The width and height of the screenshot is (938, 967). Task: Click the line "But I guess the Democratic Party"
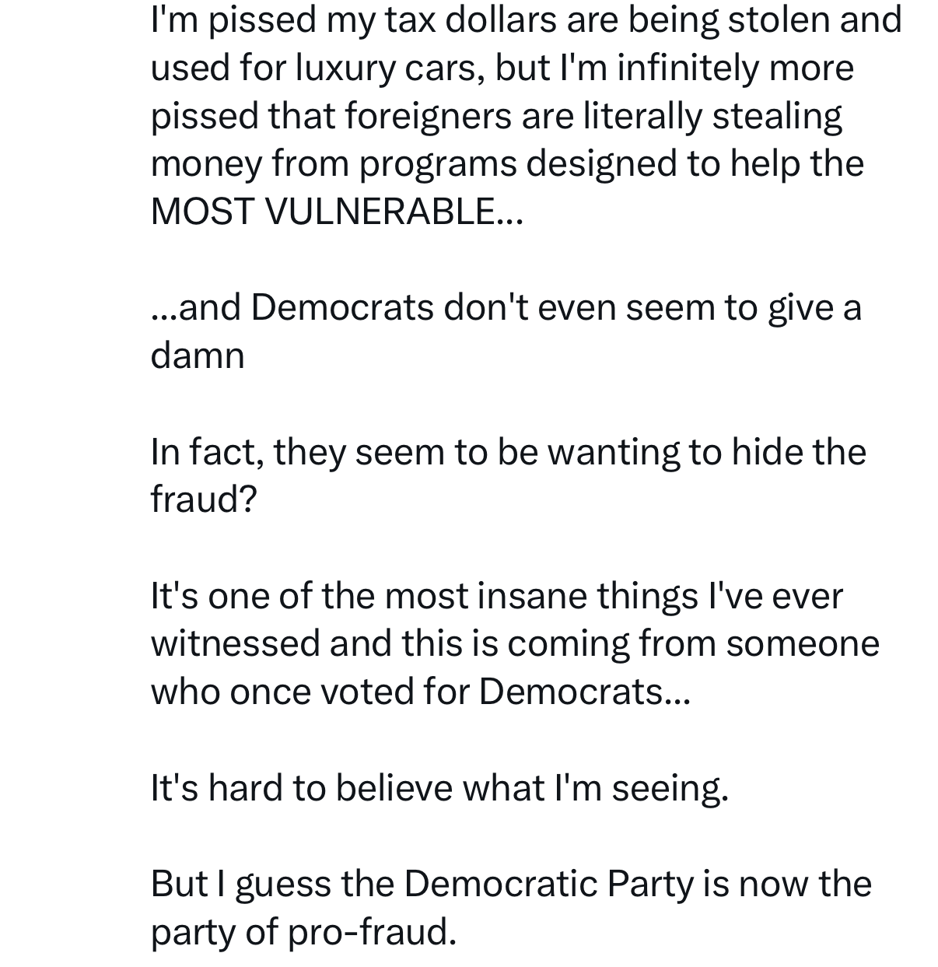pos(511,884)
